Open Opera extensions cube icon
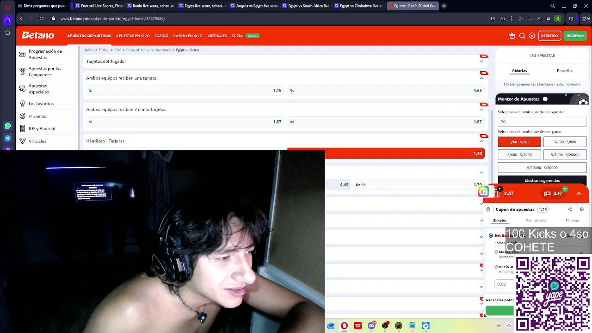592x333 pixels. pyautogui.click(x=571, y=18)
